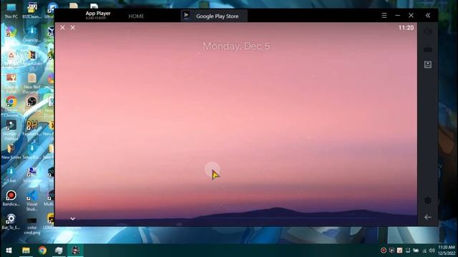The height and width of the screenshot is (257, 458).
Task: Open File Explorer from the taskbar
Action: pyautogui.click(x=26, y=251)
